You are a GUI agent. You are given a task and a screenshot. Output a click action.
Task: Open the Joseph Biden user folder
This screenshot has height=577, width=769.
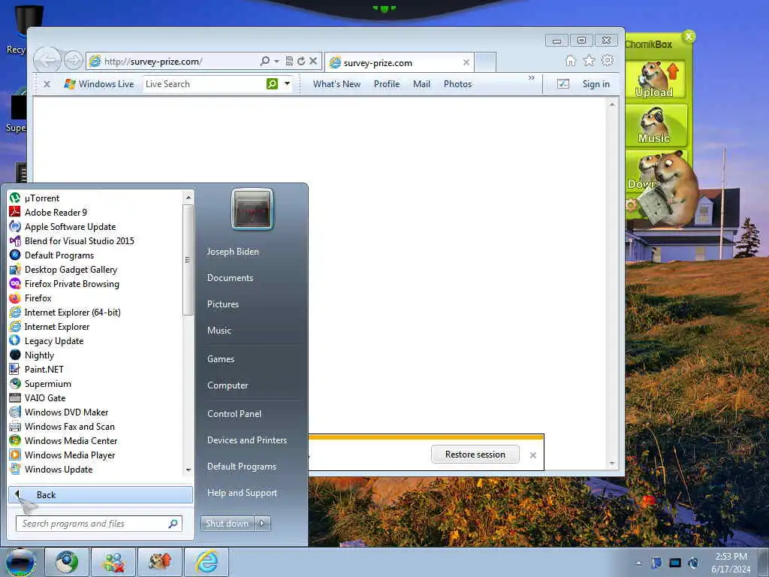pyautogui.click(x=233, y=251)
